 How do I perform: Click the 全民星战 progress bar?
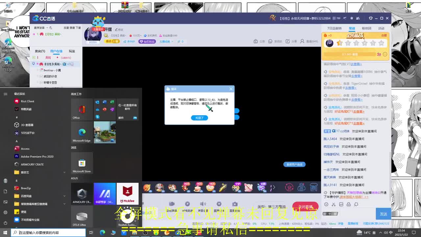pyautogui.click(x=350, y=54)
